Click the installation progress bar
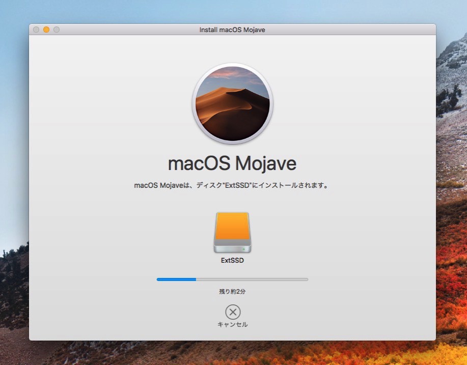467x365 pixels. (232, 279)
